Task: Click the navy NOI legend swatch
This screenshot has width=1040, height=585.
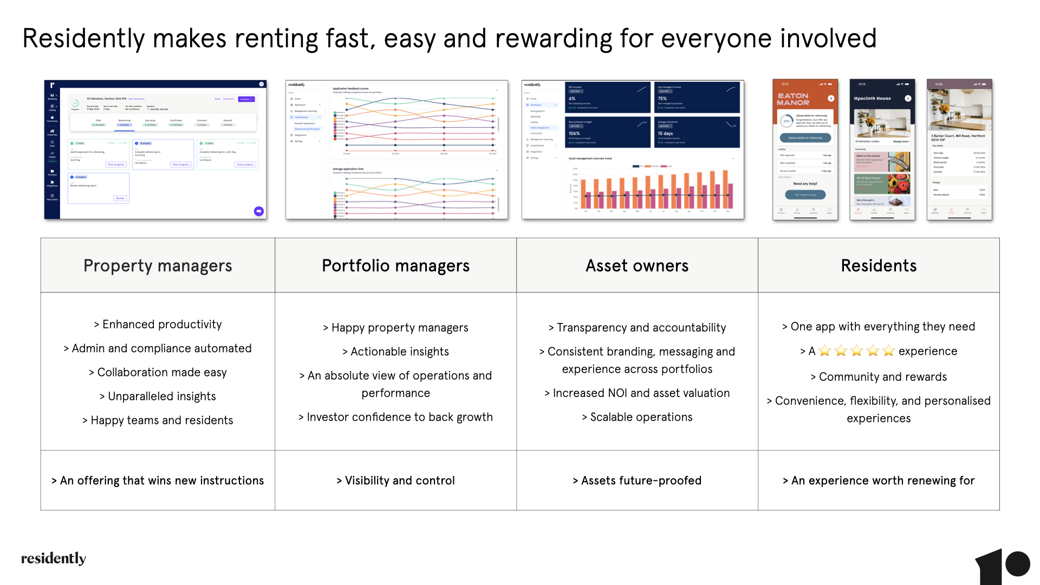Action: point(636,166)
